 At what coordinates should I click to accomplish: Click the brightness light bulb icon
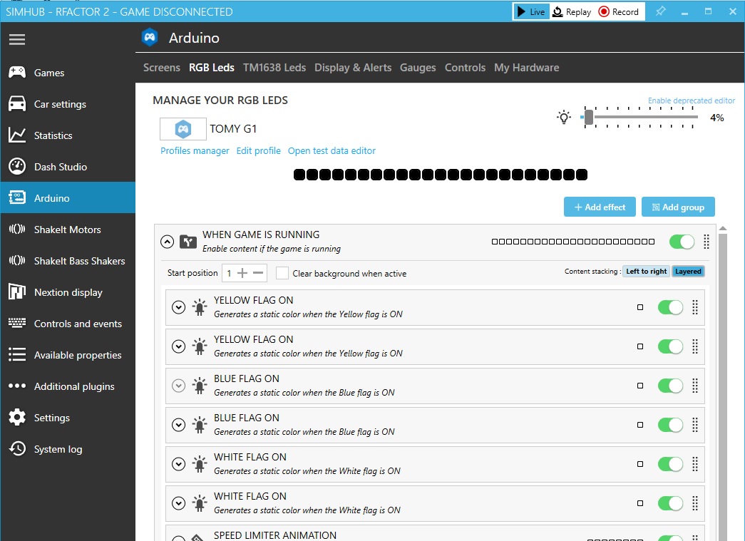pyautogui.click(x=564, y=117)
